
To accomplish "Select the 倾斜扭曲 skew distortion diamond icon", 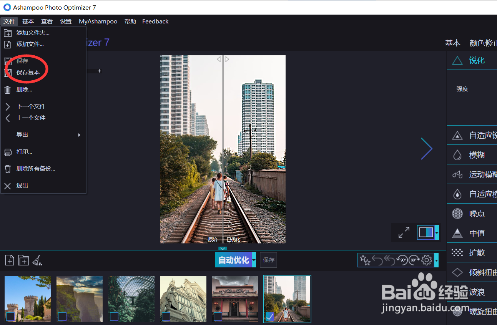I will click(457, 272).
